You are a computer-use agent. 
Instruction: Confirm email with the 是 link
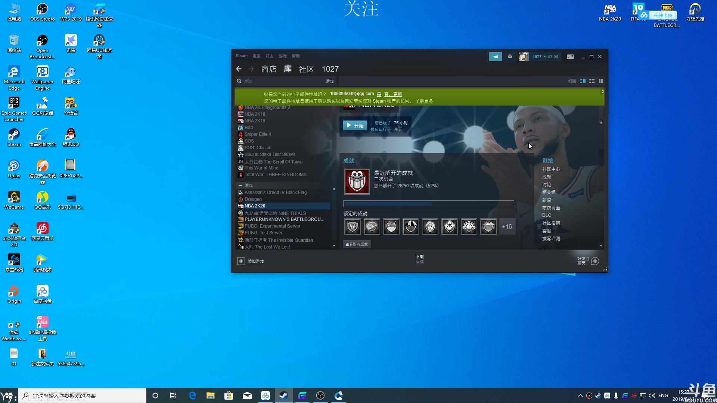pyautogui.click(x=379, y=94)
